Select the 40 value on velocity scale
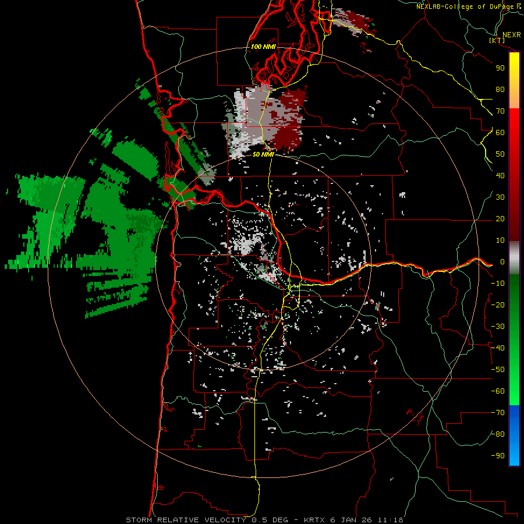Screen dimensions: 524x524 click(500, 176)
